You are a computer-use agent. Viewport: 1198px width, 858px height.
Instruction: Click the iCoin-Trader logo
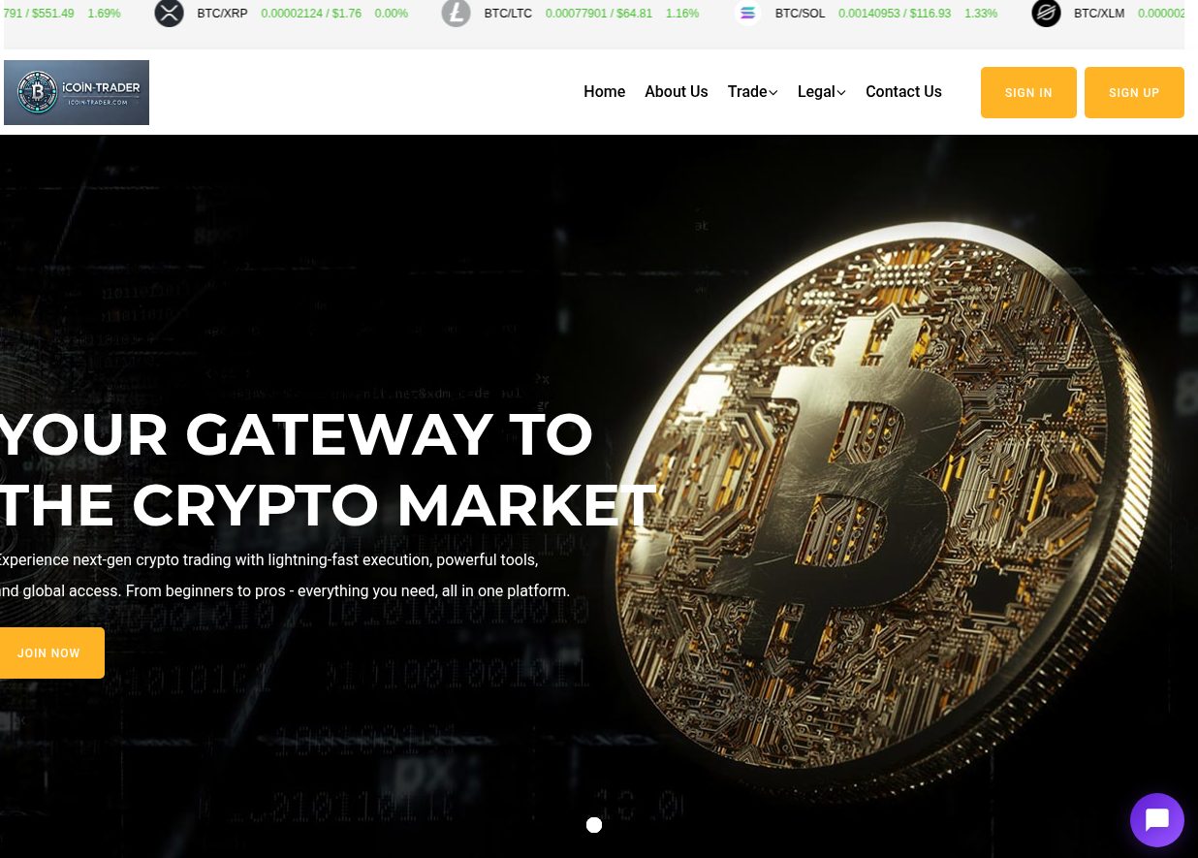tap(77, 92)
